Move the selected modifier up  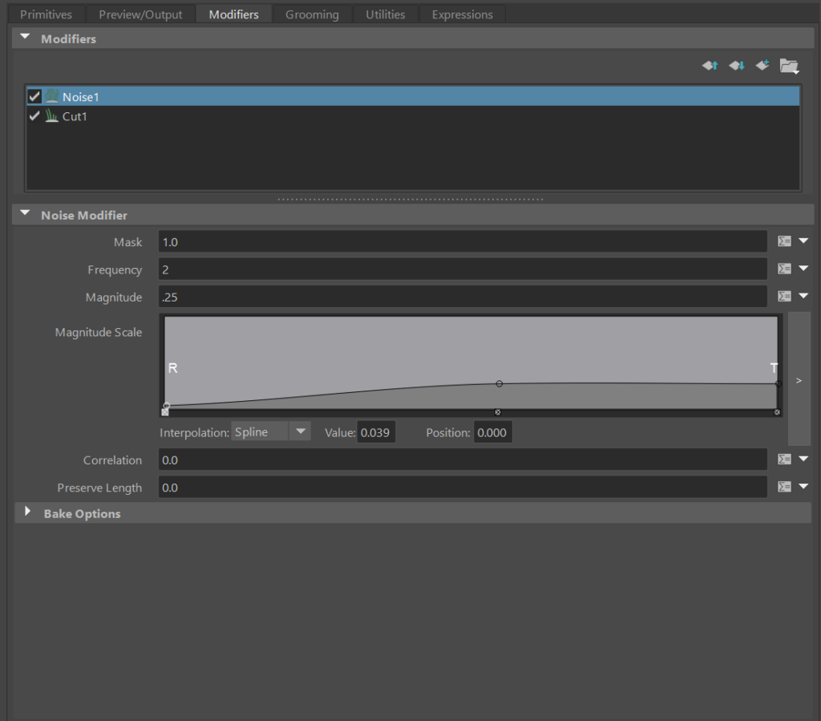(x=710, y=66)
